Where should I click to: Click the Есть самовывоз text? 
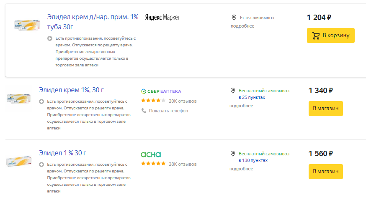coord(257,18)
